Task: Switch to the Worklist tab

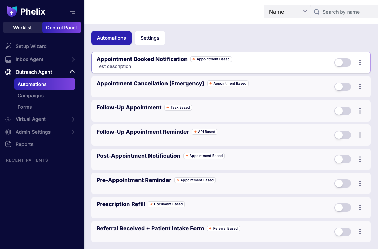Action: [22, 28]
